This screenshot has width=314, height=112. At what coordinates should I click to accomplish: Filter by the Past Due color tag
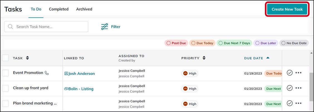point(176,43)
